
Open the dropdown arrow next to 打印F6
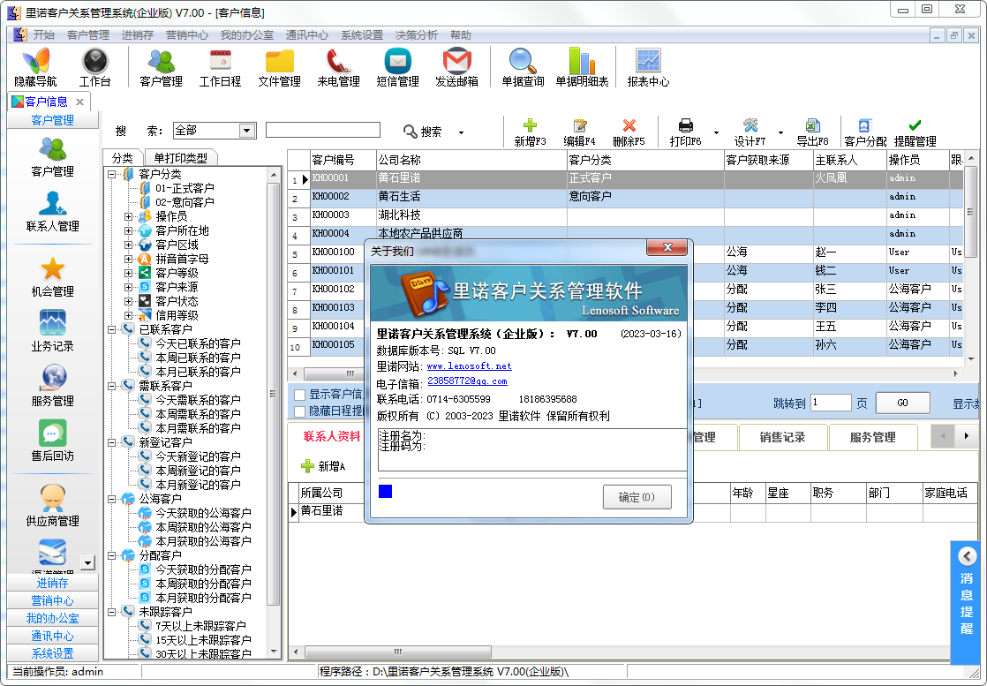tap(716, 132)
